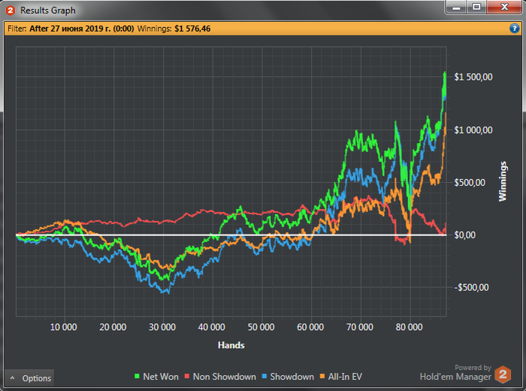The width and height of the screenshot is (526, 391).
Task: Click the $1 500,00 axis label
Action: click(473, 77)
